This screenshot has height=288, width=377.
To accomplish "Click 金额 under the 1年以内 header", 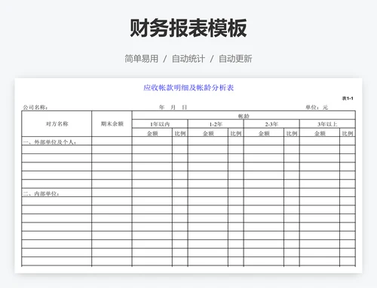I will pos(152,133).
